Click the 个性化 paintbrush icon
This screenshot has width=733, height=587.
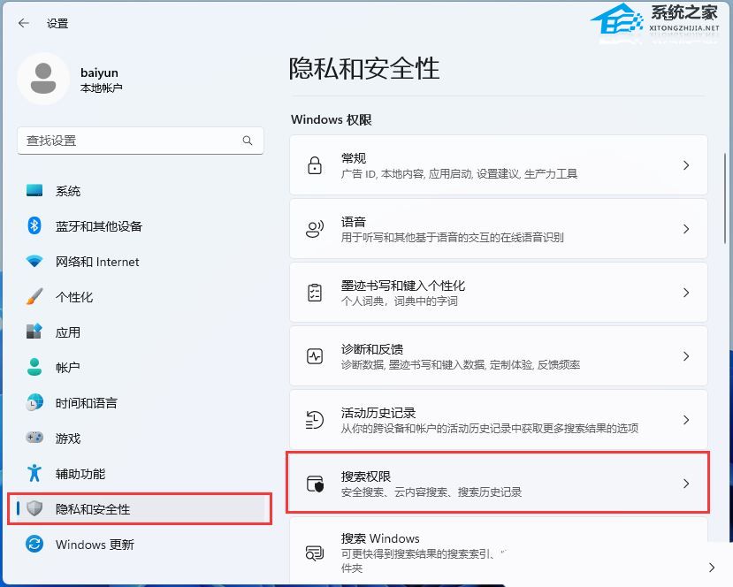[34, 296]
